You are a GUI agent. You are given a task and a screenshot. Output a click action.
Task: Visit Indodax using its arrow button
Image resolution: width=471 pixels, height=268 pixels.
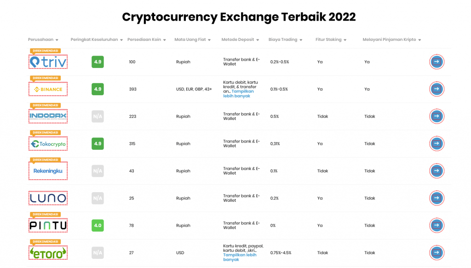pyautogui.click(x=437, y=116)
